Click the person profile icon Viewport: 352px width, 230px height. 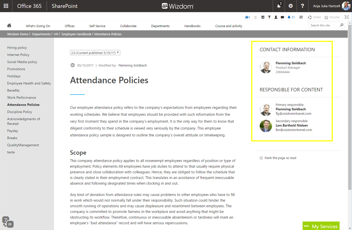click(x=276, y=17)
